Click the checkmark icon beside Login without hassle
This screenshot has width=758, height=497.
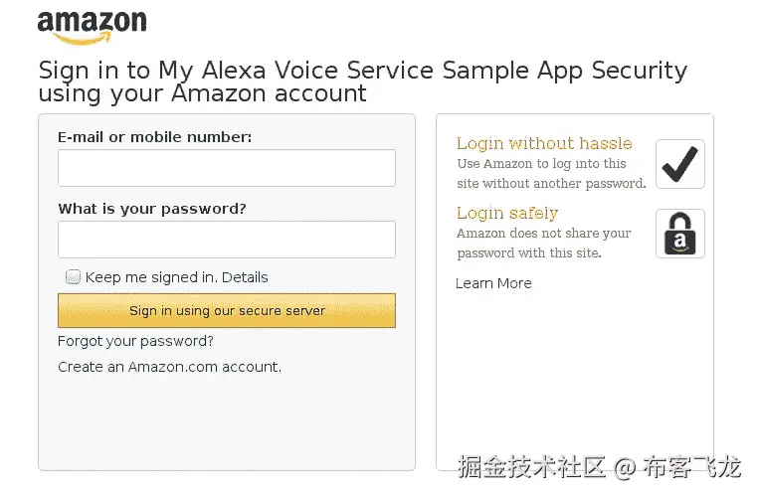tap(680, 164)
